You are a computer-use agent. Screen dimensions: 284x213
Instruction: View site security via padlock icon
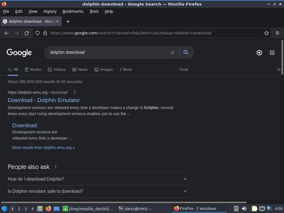coord(45,33)
